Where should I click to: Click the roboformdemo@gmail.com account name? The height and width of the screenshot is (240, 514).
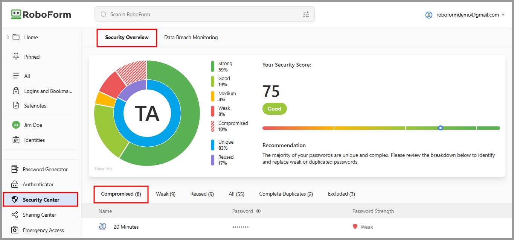click(x=468, y=15)
